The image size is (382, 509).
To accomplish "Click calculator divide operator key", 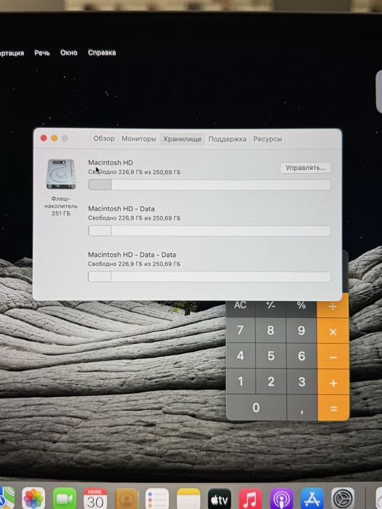I will pyautogui.click(x=333, y=306).
